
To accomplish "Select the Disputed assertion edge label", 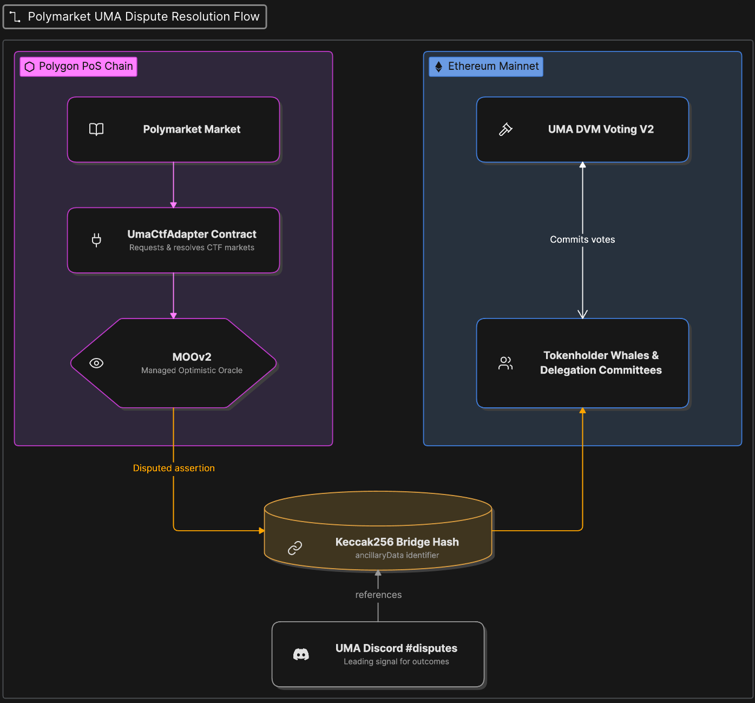I will (x=174, y=468).
